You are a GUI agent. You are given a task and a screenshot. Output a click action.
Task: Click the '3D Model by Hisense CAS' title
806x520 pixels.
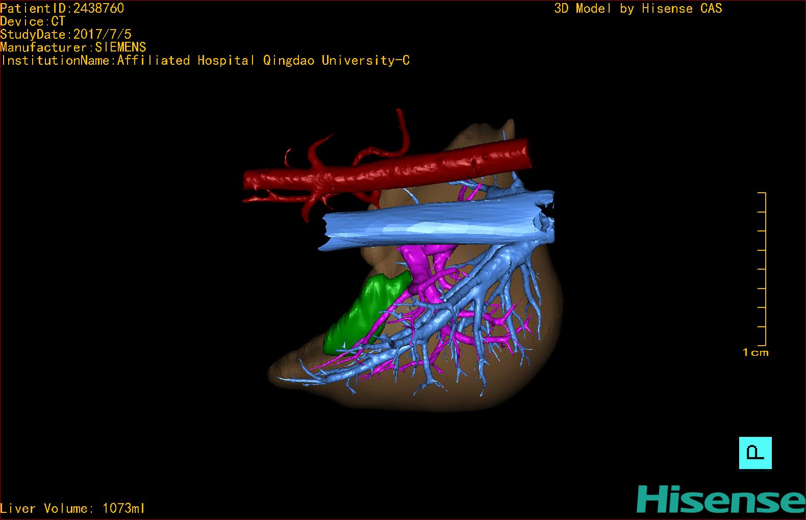point(638,8)
